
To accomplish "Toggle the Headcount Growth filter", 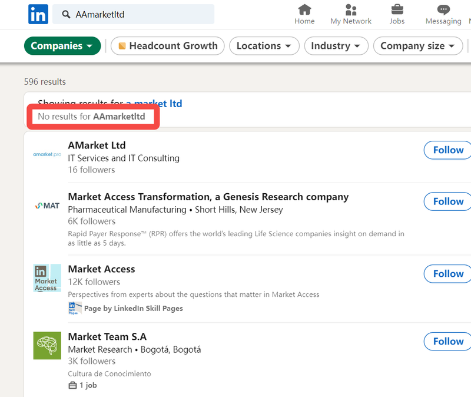I will point(168,46).
